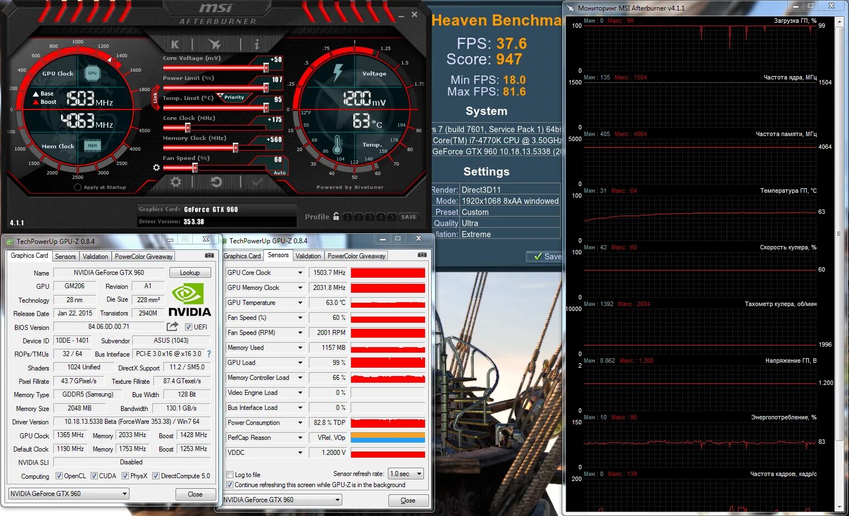Take screenshot with camera icon in Sensors GPU-Z
Screen dimensions: 849x516
tap(422, 255)
